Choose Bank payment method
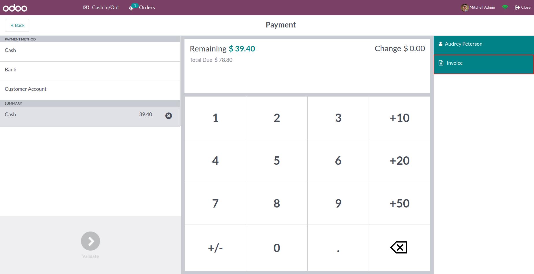The width and height of the screenshot is (534, 274). coord(90,70)
